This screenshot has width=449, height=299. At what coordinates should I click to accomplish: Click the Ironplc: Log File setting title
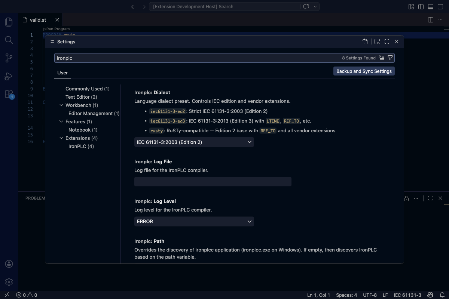153,161
